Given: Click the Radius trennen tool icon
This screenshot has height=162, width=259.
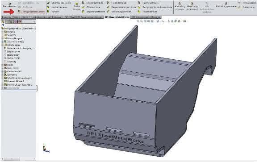Looking at the screenshot, I should (76, 6).
